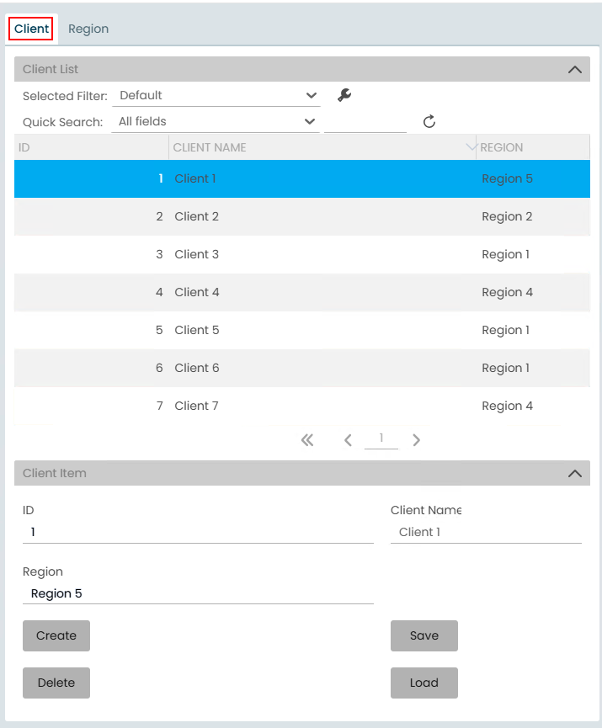Click the page number field
Screen dimensions: 602x728
click(381, 438)
